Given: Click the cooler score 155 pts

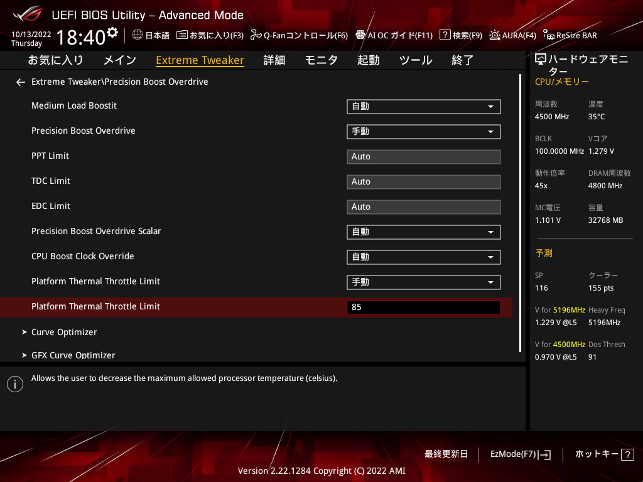Looking at the screenshot, I should click(601, 288).
